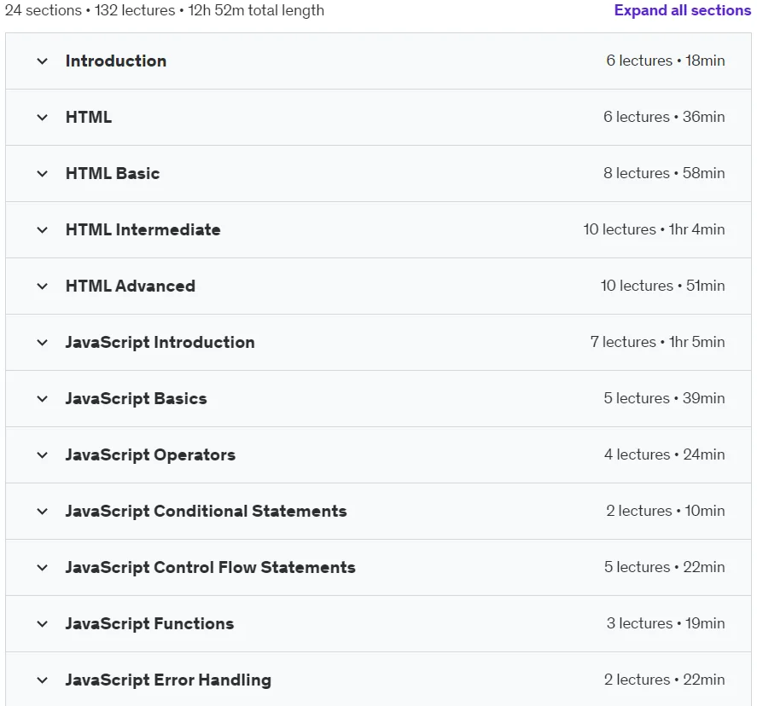Image resolution: width=757 pixels, height=706 pixels.
Task: Click the Introduction section heading
Action: coord(116,61)
